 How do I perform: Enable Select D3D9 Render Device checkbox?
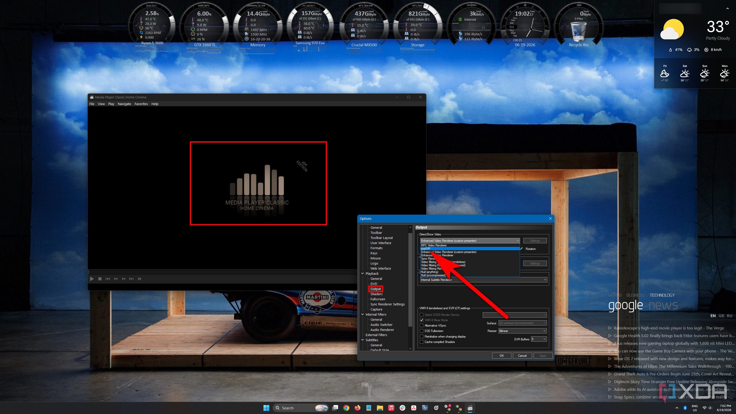[421, 315]
